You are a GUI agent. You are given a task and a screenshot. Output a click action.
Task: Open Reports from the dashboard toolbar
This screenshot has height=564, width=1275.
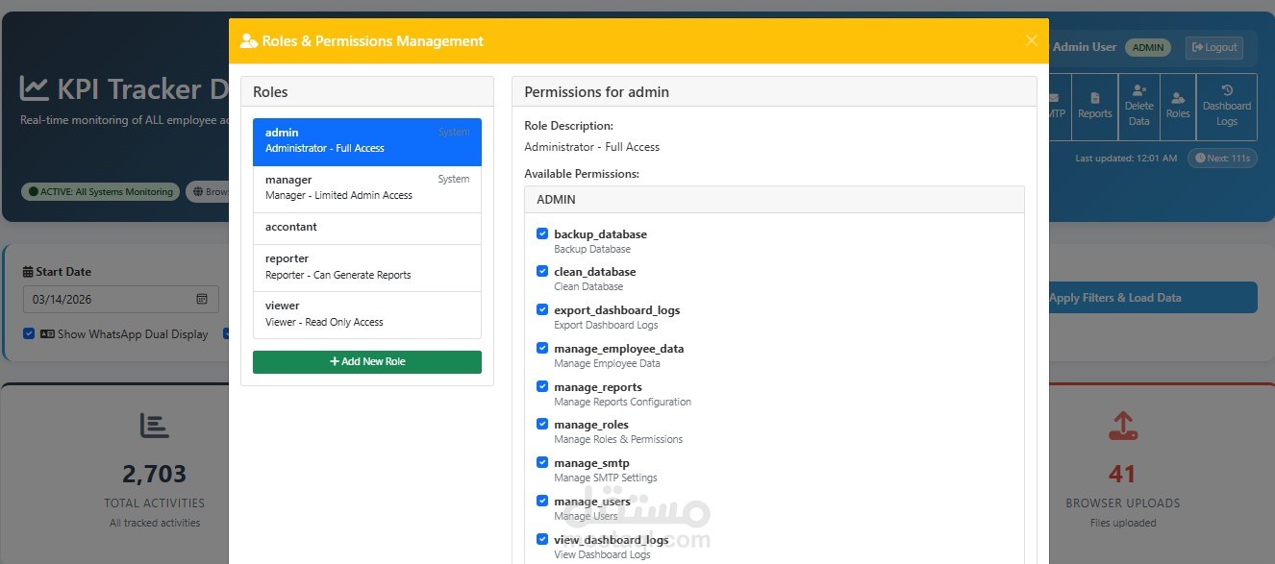(x=1094, y=106)
